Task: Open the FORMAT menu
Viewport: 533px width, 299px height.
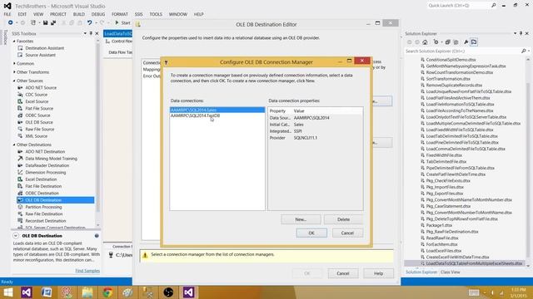Action: coord(120,14)
